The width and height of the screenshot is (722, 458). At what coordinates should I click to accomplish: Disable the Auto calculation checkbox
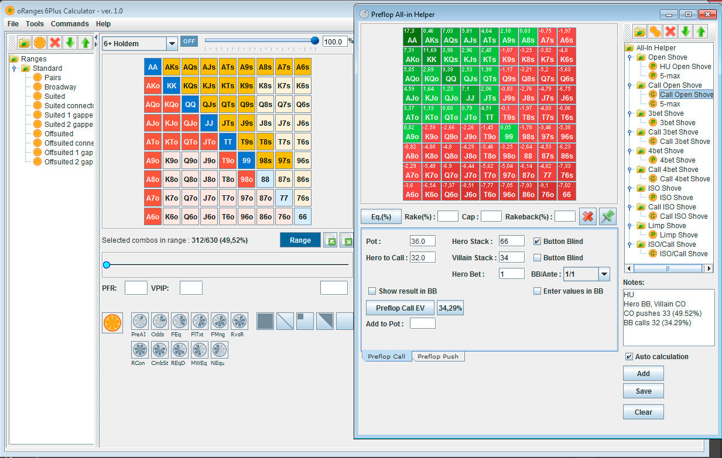click(x=629, y=357)
